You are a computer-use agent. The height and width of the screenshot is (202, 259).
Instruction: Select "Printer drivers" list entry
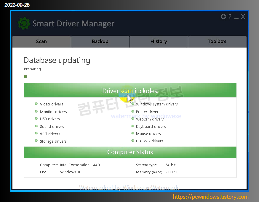point(148,112)
